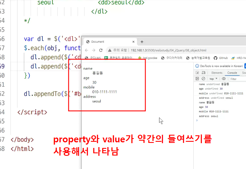Screen dimensions: 246x169
Task: Select the Document browser tab
Action: click(x=110, y=42)
